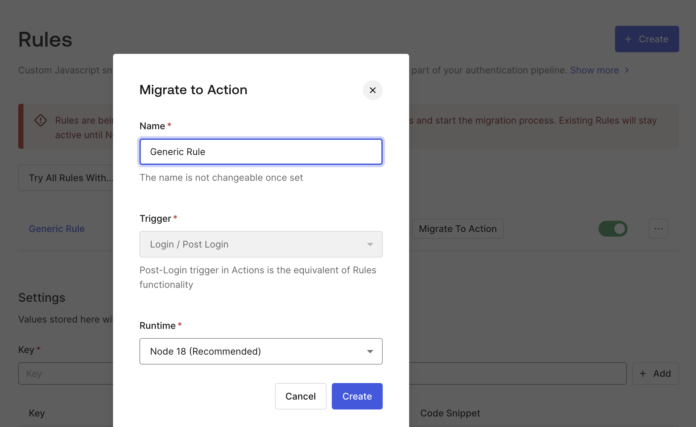This screenshot has width=696, height=427.
Task: Cancel the migration dialog
Action: pyautogui.click(x=300, y=396)
